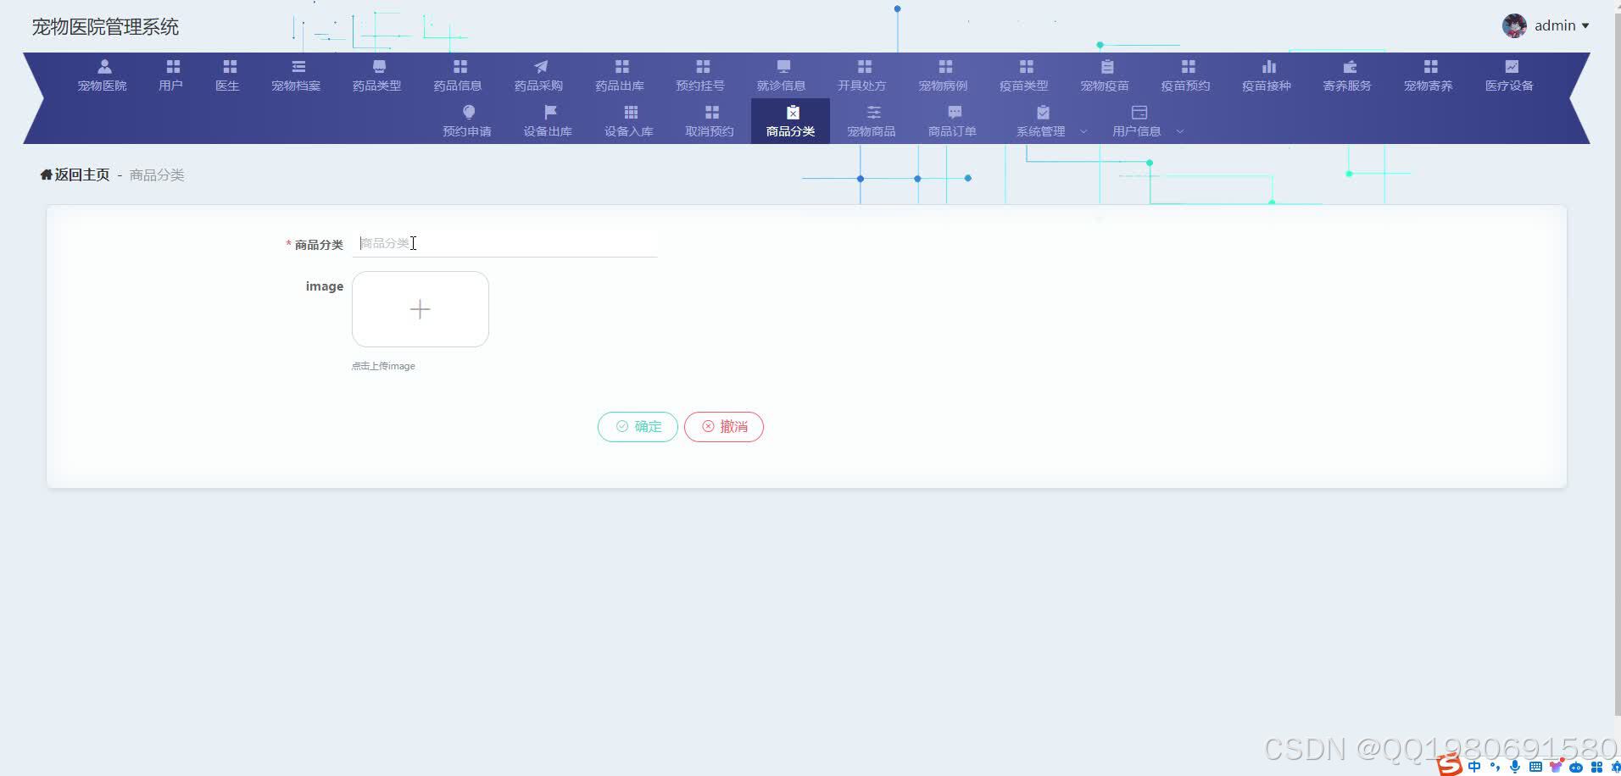Click the 医疗设备 chart icon
The height and width of the screenshot is (776, 1621).
[x=1512, y=66]
